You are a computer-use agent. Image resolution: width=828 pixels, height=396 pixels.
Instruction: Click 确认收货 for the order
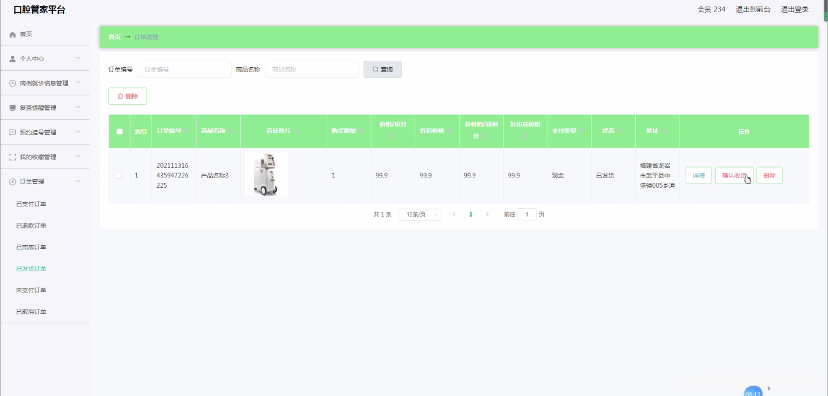point(734,176)
